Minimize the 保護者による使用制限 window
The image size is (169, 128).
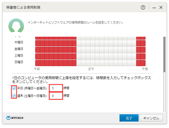[x=154, y=8]
